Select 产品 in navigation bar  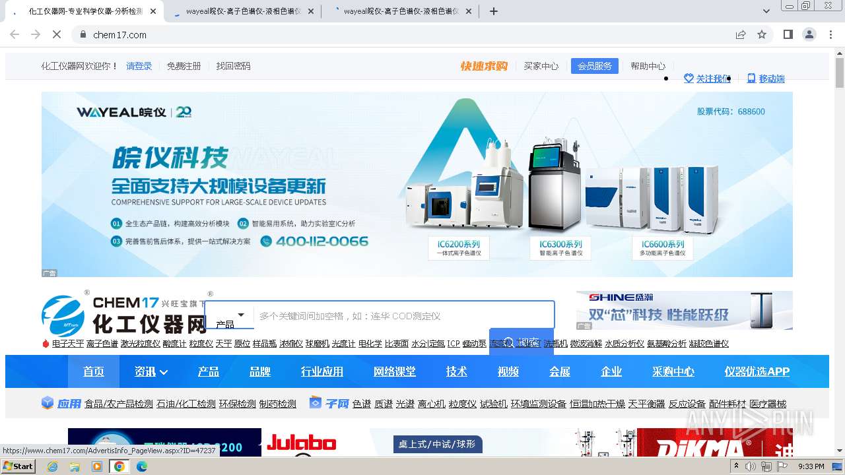(209, 371)
